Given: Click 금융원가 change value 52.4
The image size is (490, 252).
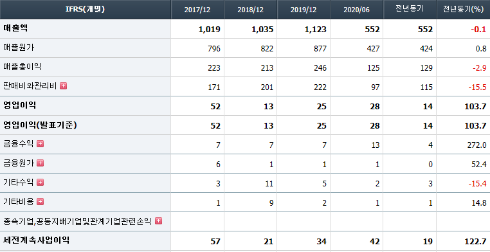Looking at the screenshot, I should [479, 165].
